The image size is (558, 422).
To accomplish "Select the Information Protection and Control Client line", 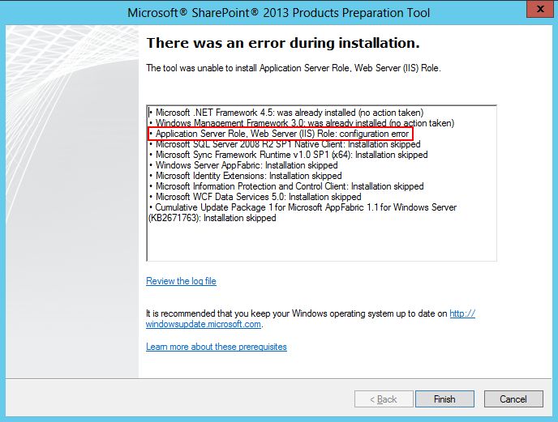I will (286, 186).
